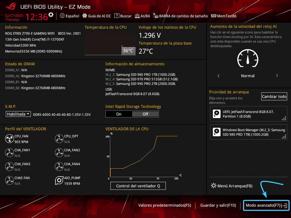The image size is (291, 218).
Task: Turn Intel Rapid Storage Technology On
Action: (x=119, y=114)
